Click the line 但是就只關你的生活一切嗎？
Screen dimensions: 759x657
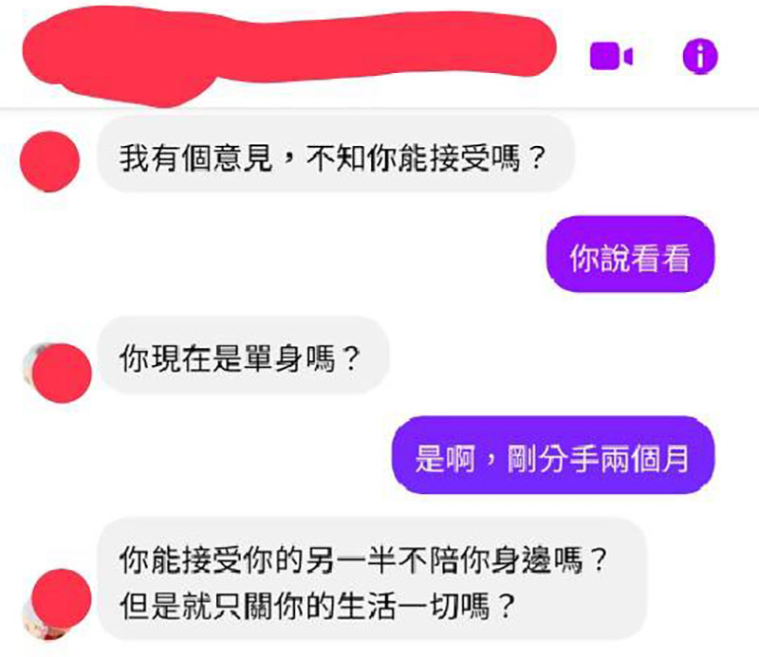pyautogui.click(x=317, y=607)
